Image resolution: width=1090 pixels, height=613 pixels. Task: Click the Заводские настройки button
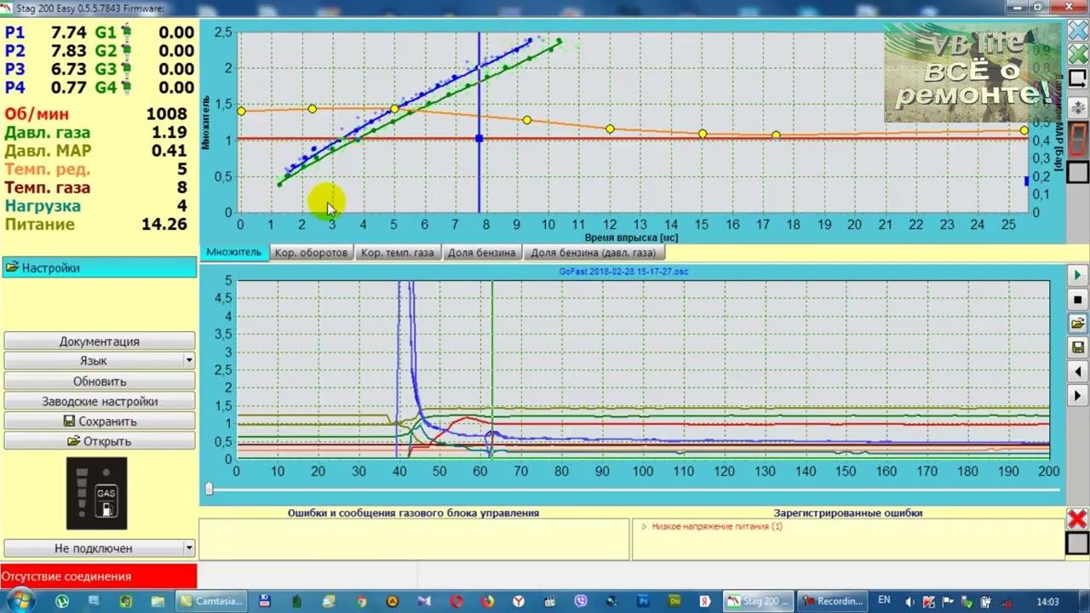[x=100, y=401]
